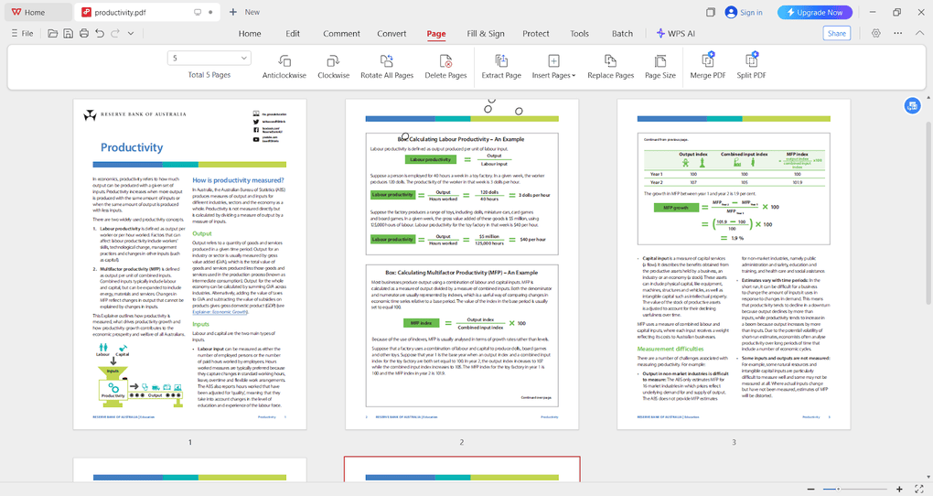Open the Replace Pages tool
The height and width of the screenshot is (496, 933).
tap(610, 66)
